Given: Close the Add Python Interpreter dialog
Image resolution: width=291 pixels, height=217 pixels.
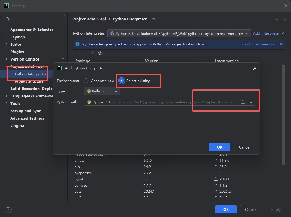Looking at the screenshot, I should click(x=255, y=68).
